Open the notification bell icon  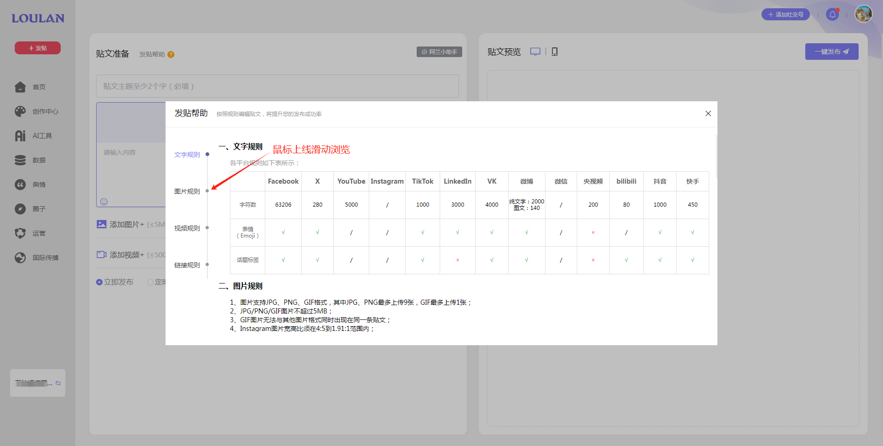tap(832, 14)
